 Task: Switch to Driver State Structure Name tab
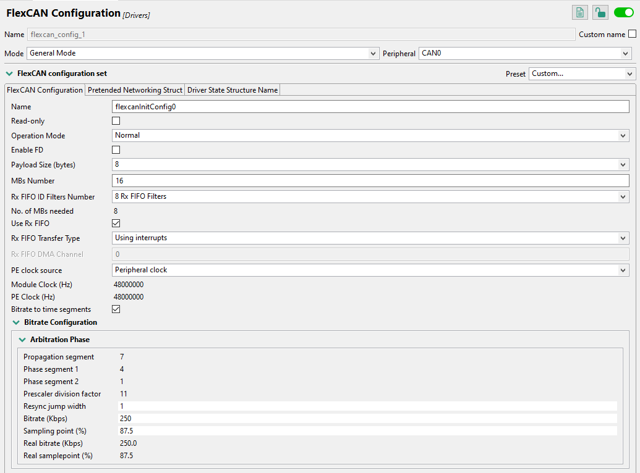click(x=233, y=90)
